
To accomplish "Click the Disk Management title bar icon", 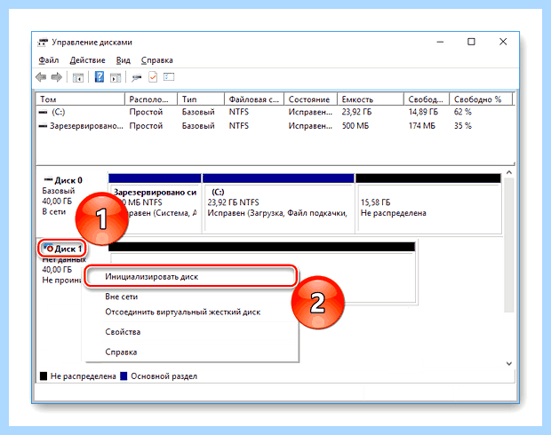I will click(x=43, y=43).
